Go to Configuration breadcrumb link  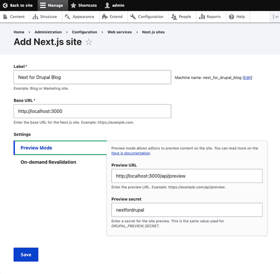pos(84,32)
